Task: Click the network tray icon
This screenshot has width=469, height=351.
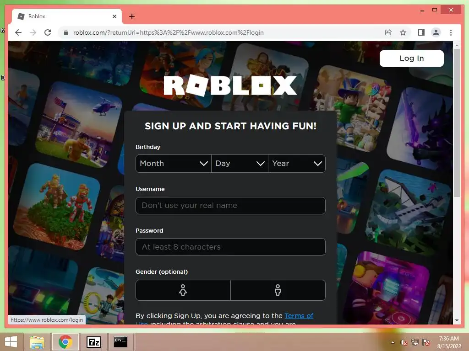Action: pyautogui.click(x=415, y=343)
